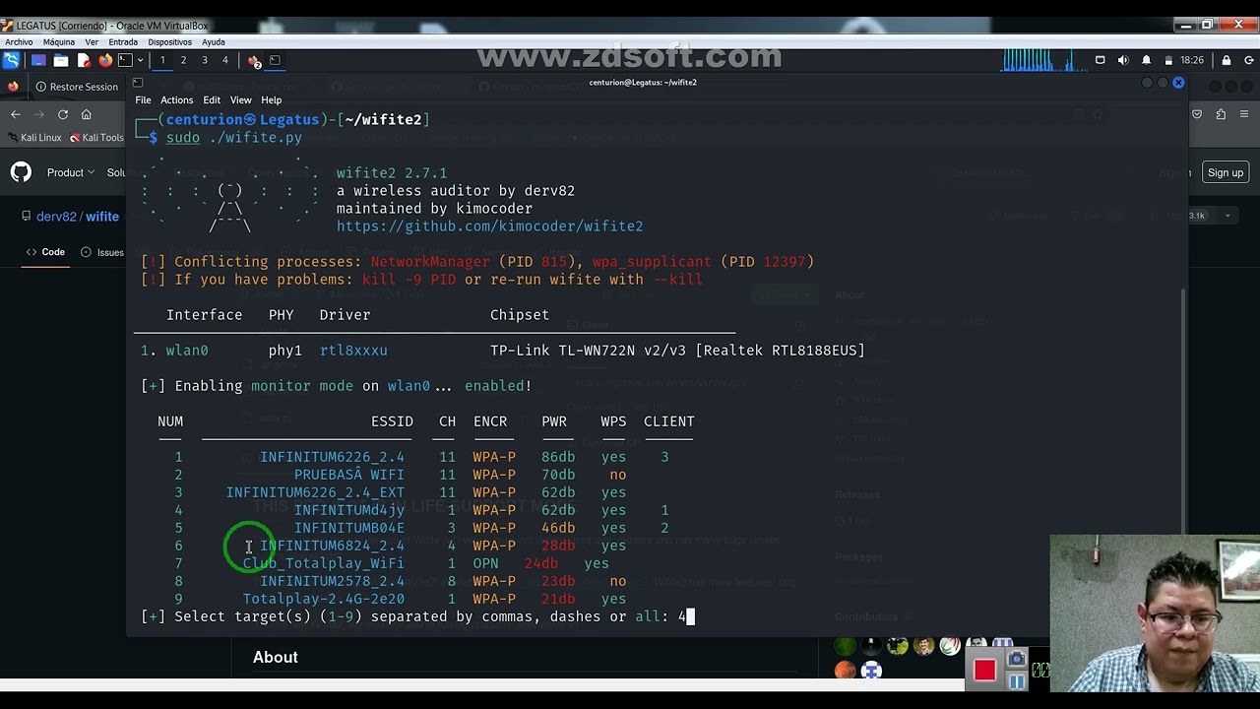Click the show desktop panel icon
The width and height of the screenshot is (1260, 709).
click(38, 60)
